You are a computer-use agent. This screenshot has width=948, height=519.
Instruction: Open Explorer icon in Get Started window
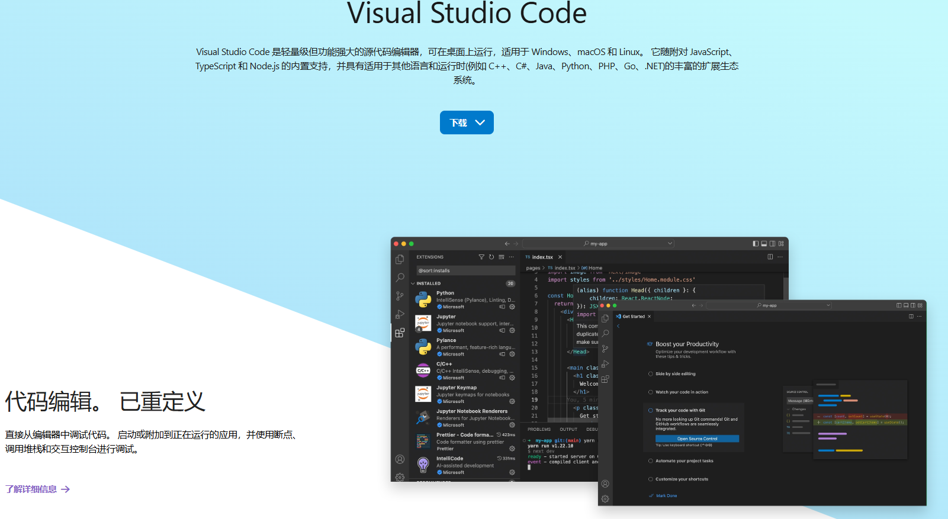click(605, 318)
